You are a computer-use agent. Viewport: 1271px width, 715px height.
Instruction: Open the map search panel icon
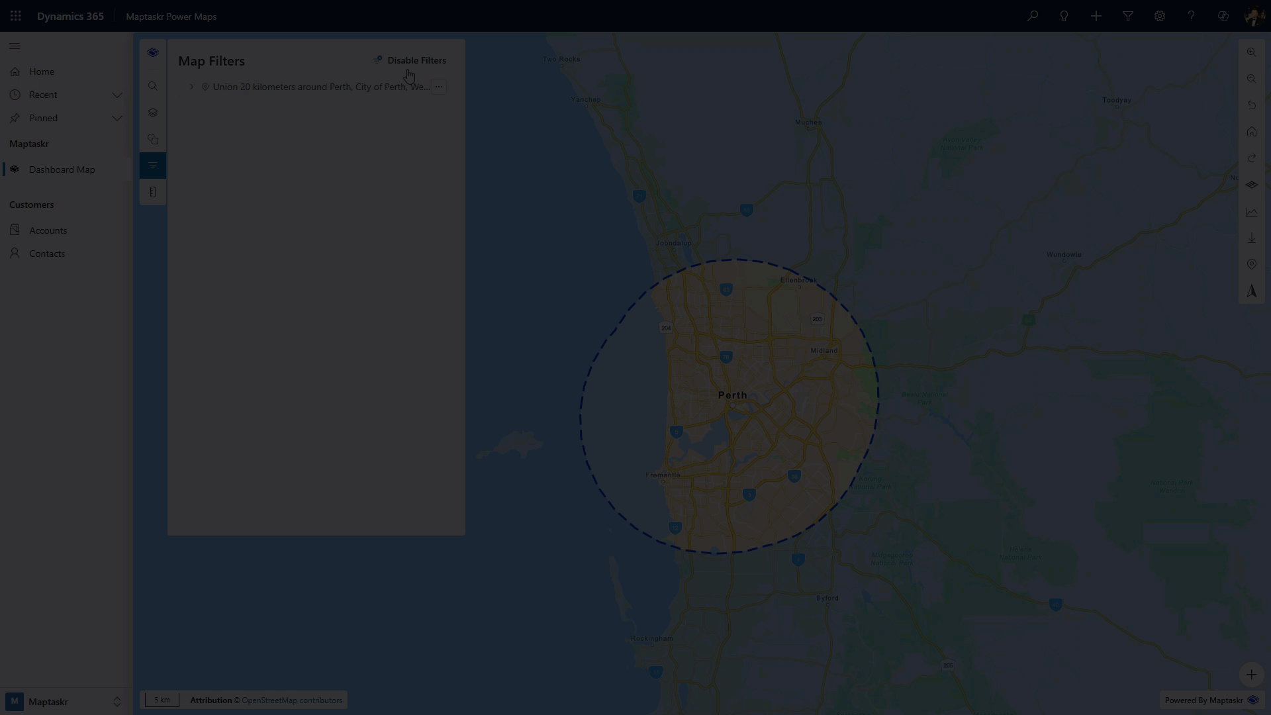point(153,86)
